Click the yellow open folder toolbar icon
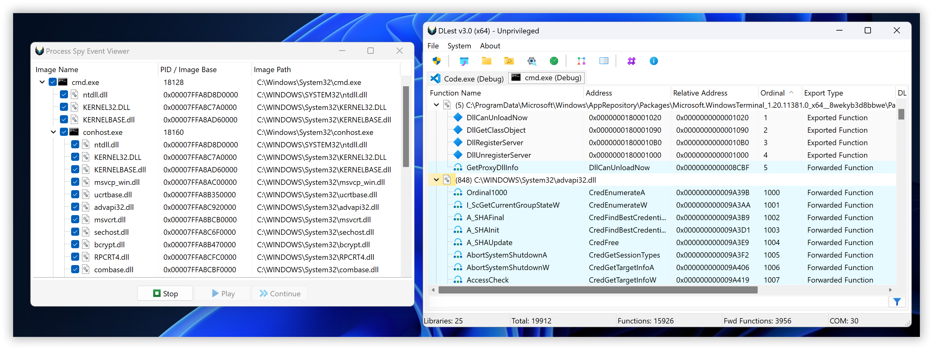The image size is (933, 350). click(x=486, y=61)
